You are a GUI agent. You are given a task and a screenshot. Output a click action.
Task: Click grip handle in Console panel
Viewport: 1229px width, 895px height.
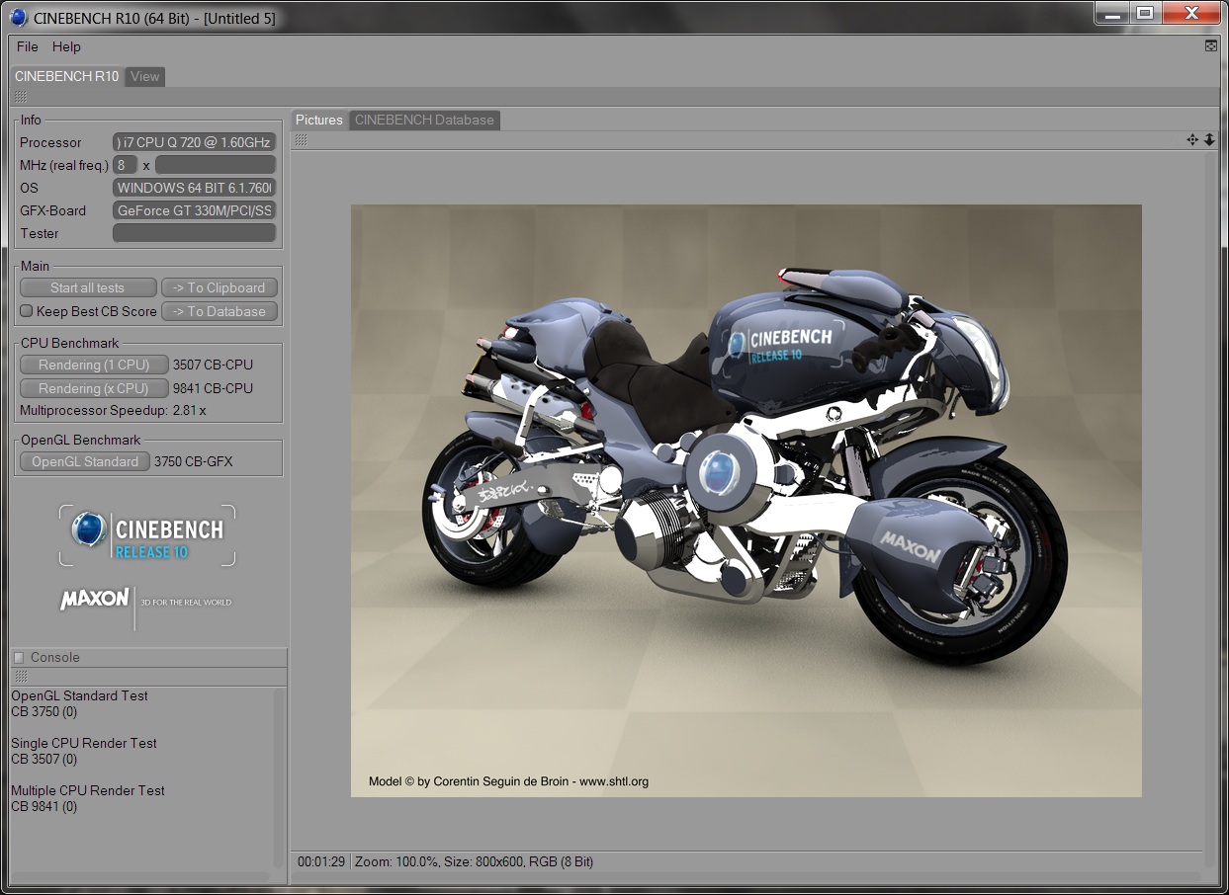point(20,677)
